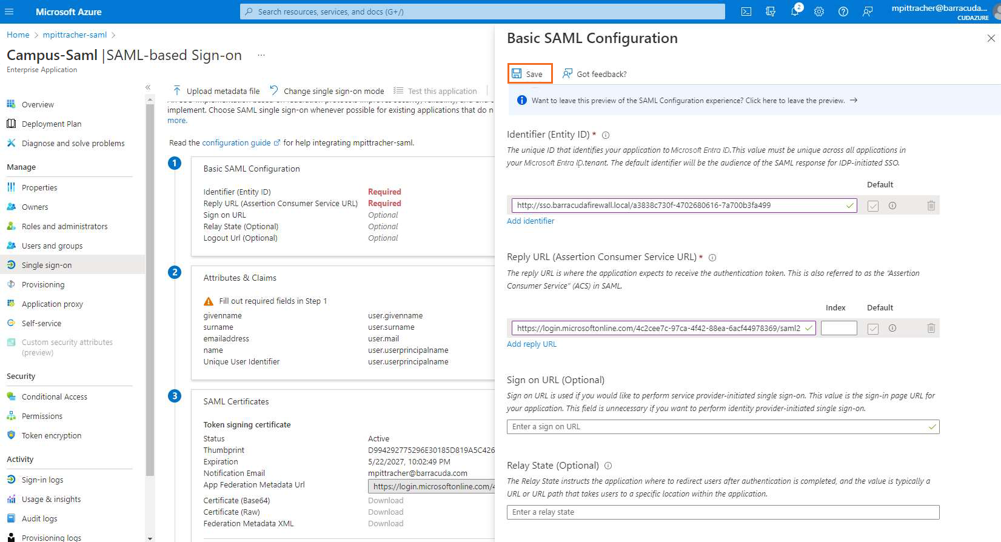Open Conditional Access under Security
1001x542 pixels.
click(55, 396)
